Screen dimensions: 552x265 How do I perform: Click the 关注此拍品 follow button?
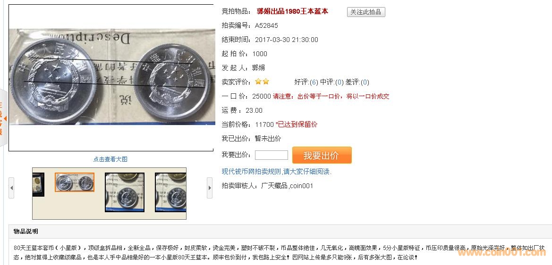[x=366, y=12]
